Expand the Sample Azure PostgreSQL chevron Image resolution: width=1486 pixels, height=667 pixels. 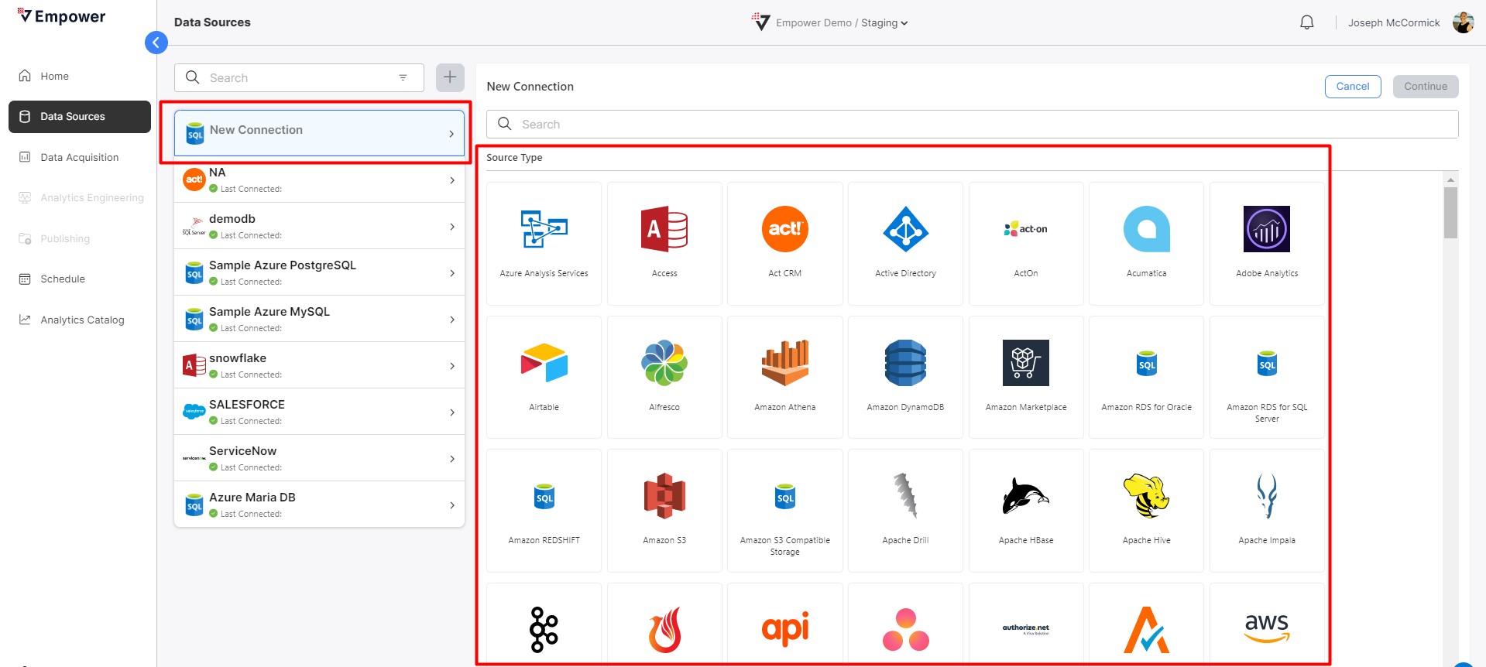[452, 273]
